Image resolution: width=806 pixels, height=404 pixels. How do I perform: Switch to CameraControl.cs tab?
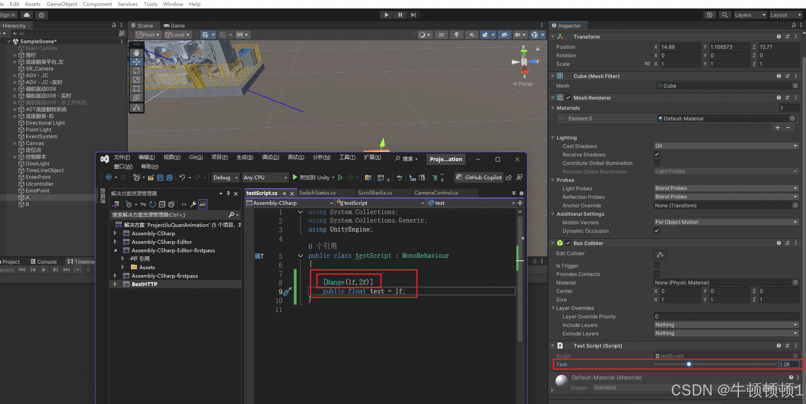tap(436, 193)
